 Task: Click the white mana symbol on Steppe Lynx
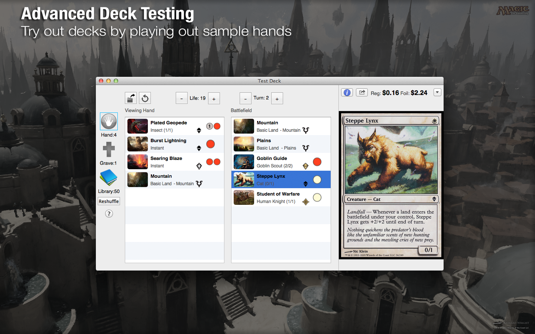pos(317,180)
